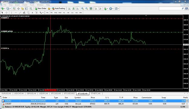The width and height of the screenshot is (189, 109).
Task: Open the Charts menu
Action: click(x=25, y=5)
